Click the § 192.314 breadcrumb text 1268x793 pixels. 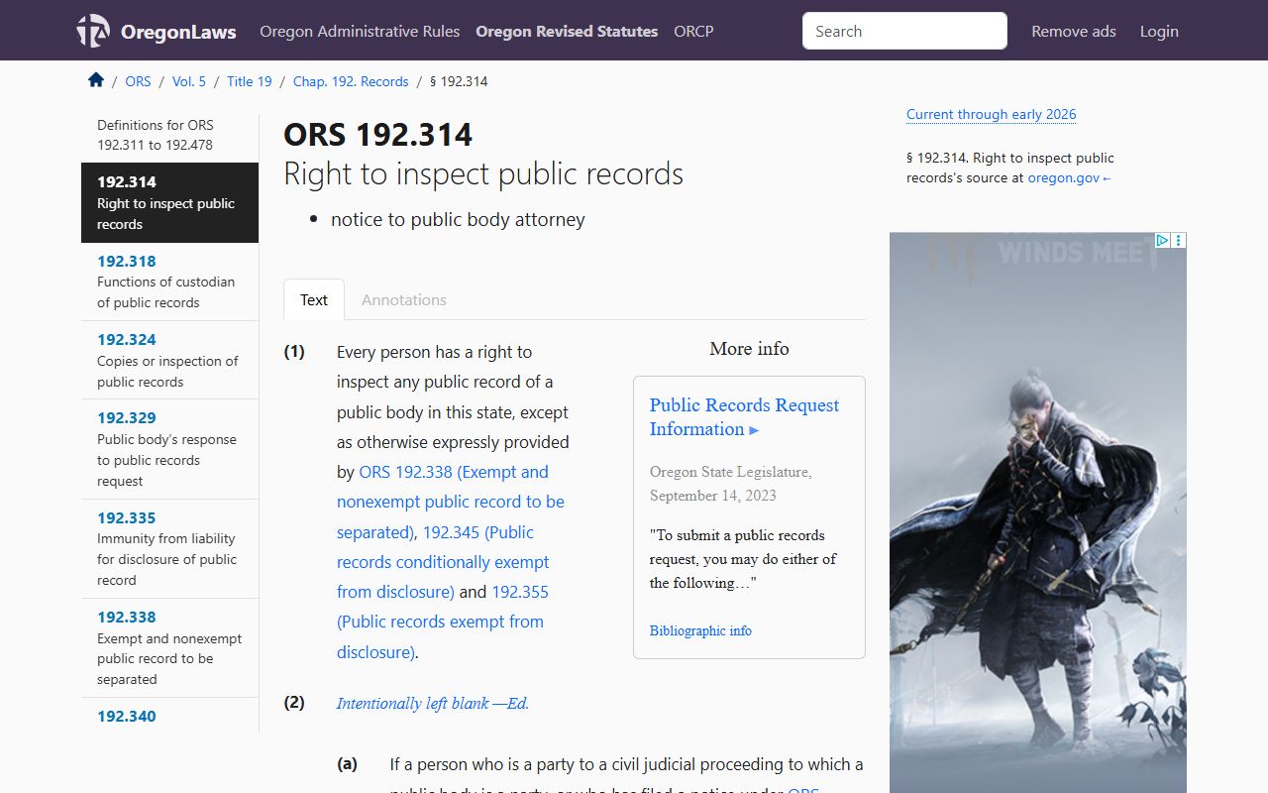pos(459,81)
